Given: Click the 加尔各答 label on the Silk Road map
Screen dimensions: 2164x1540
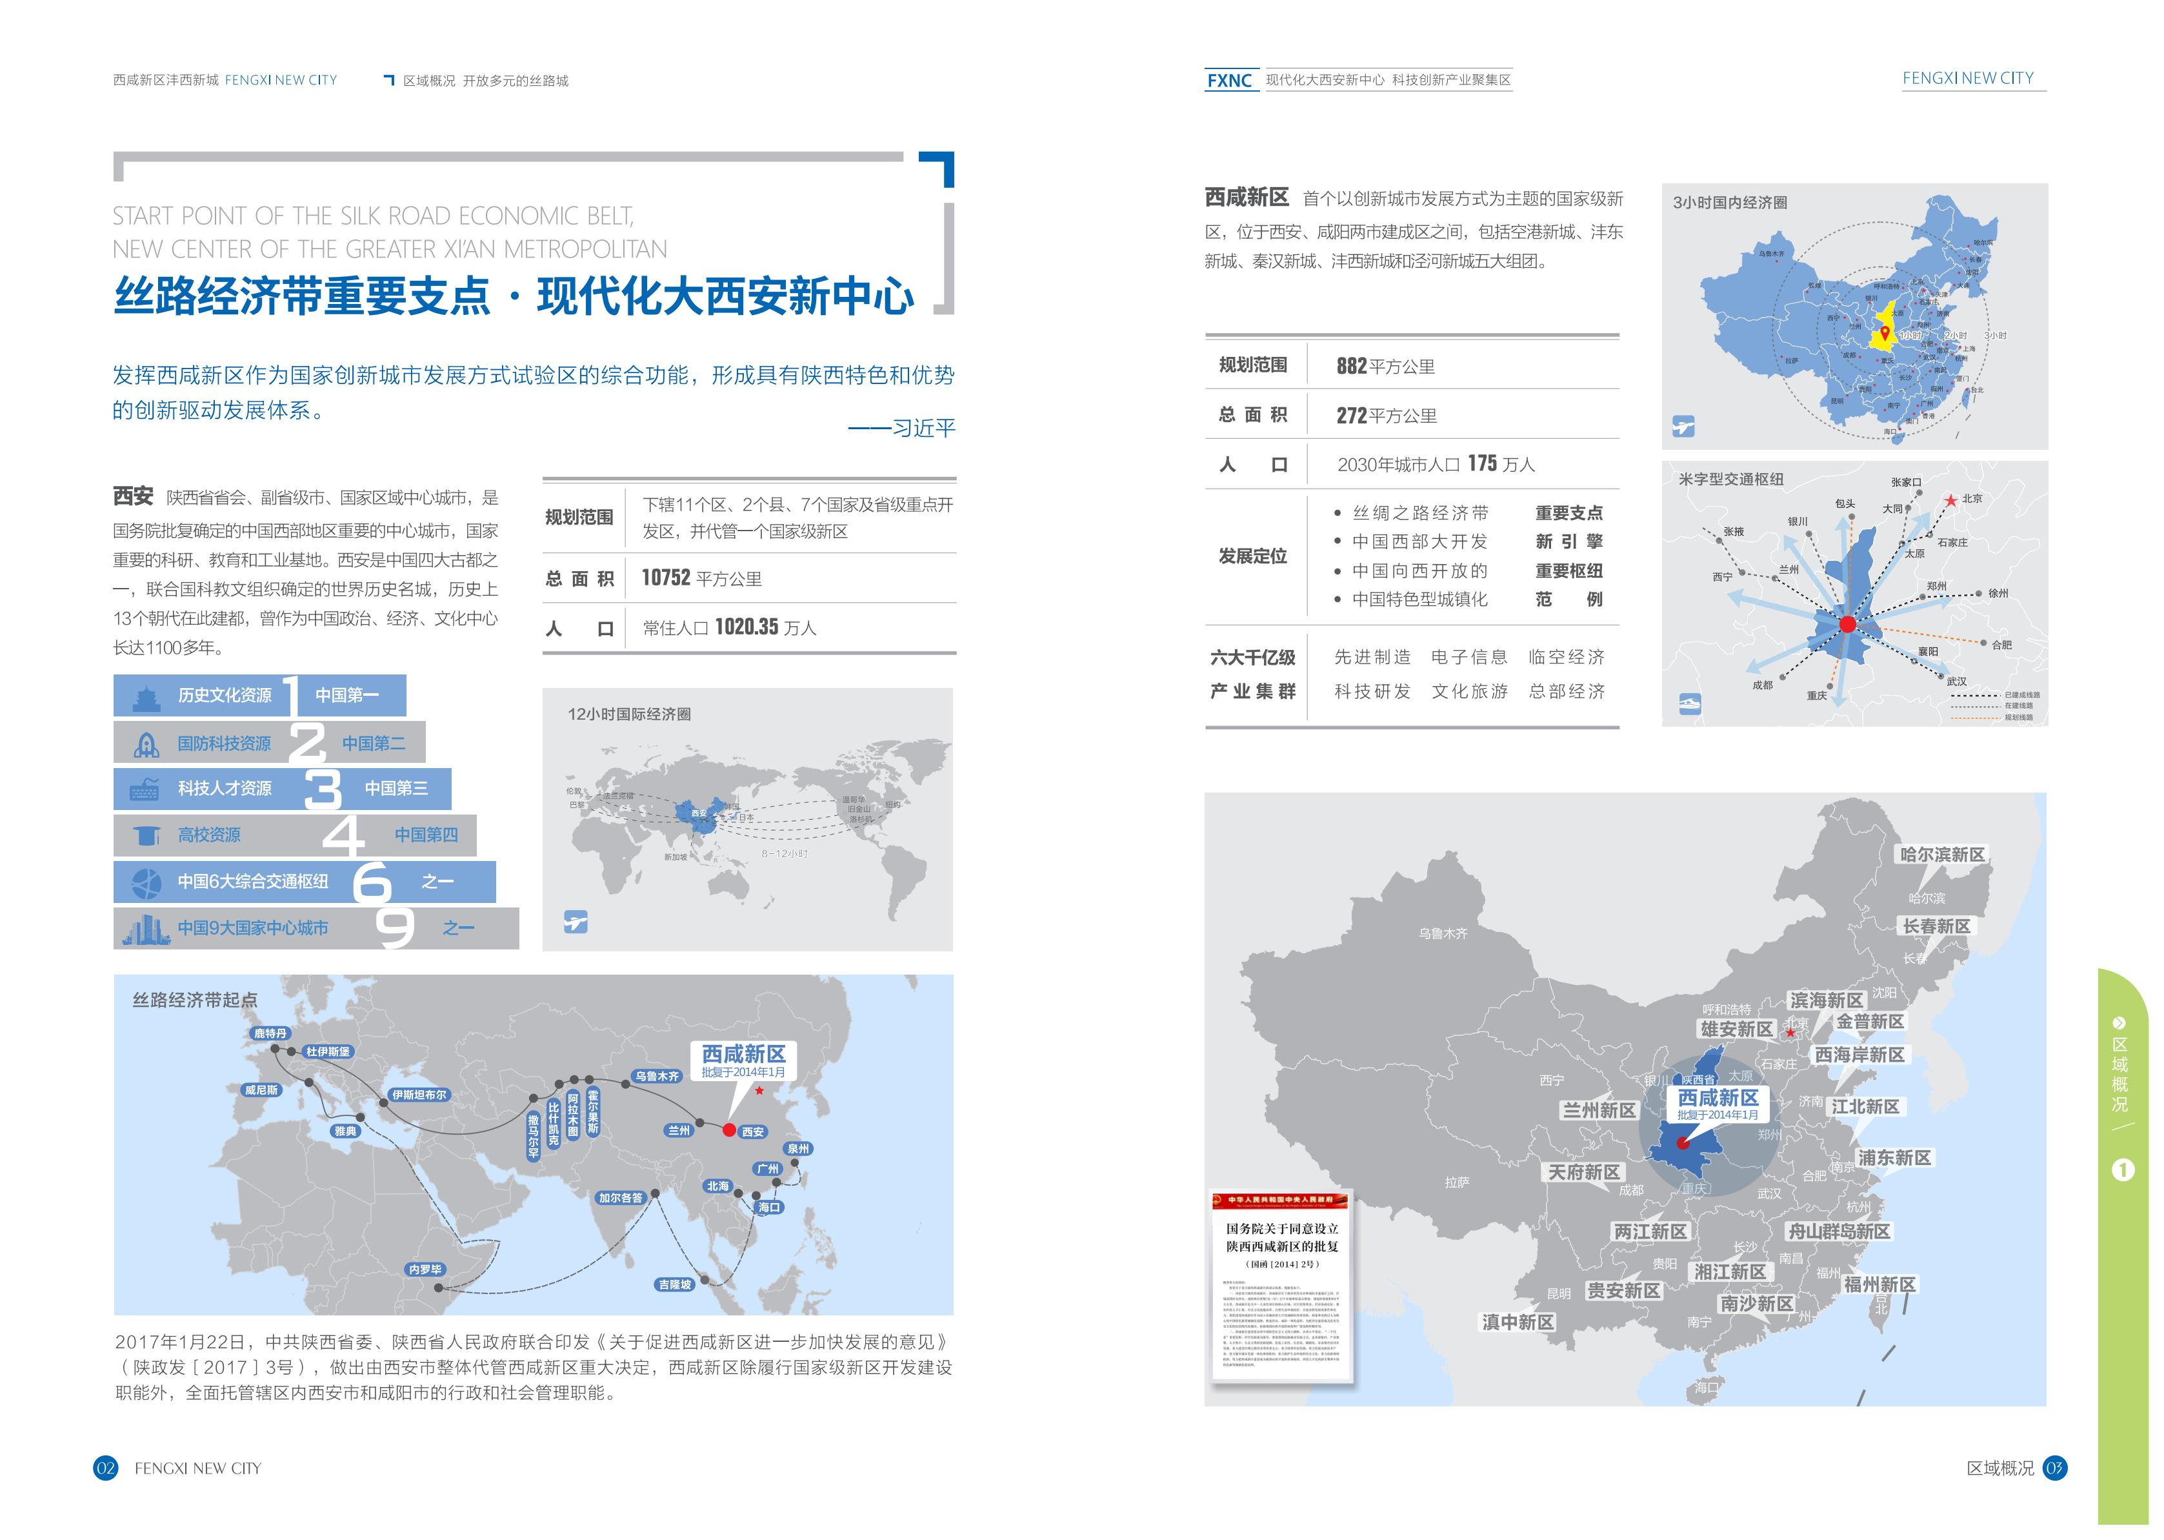Looking at the screenshot, I should (621, 1198).
